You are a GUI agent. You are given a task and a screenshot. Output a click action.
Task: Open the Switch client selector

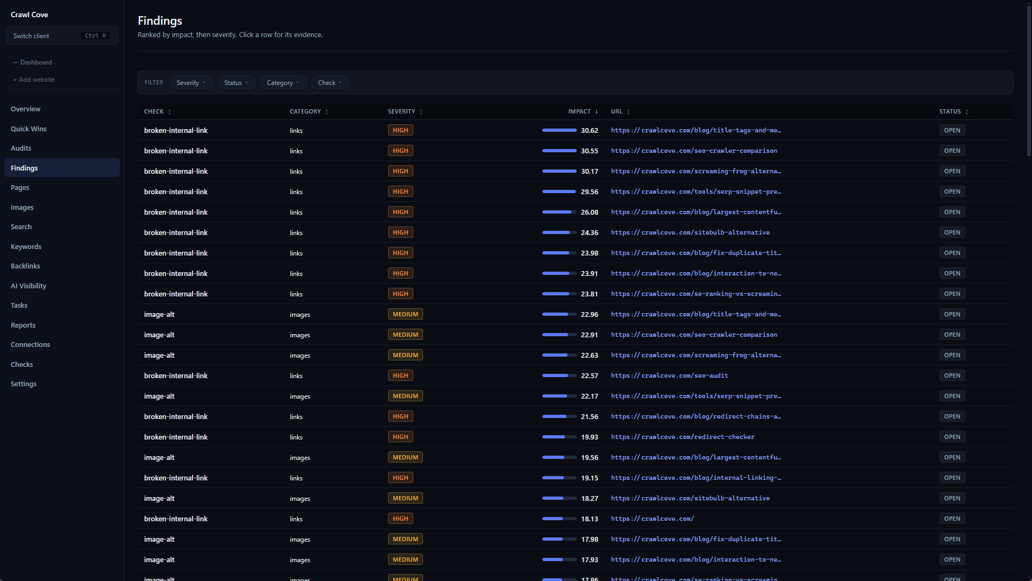tap(62, 36)
